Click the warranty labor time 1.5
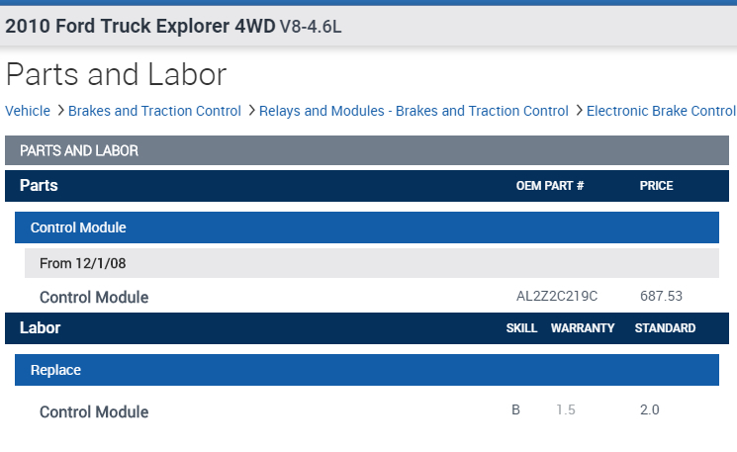 pyautogui.click(x=565, y=410)
